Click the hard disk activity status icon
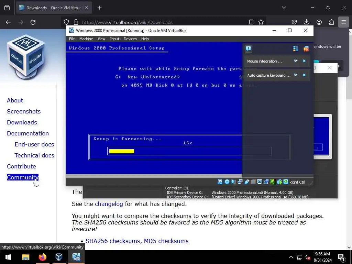The height and width of the screenshot is (264, 352). (220, 182)
